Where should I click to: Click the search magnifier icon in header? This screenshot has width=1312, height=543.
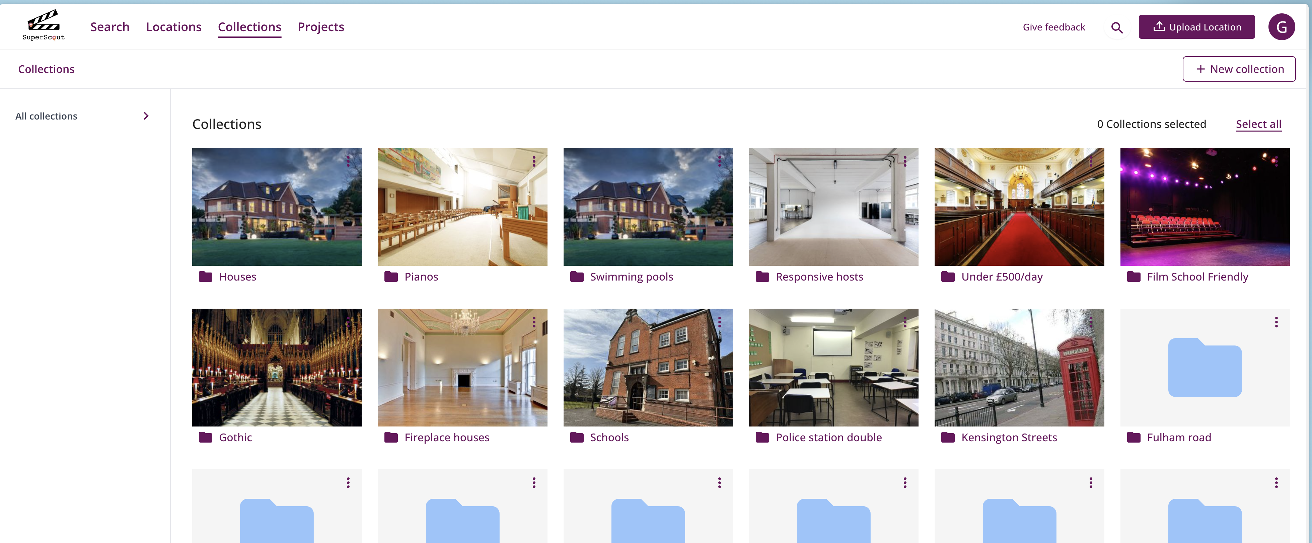(x=1116, y=27)
